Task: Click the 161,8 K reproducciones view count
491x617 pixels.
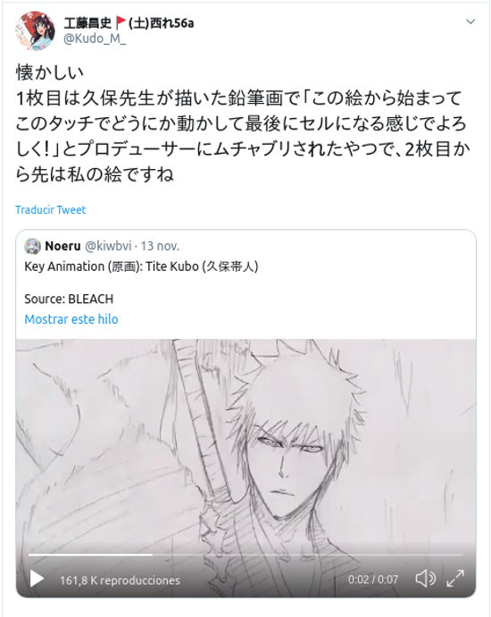Action: [120, 580]
